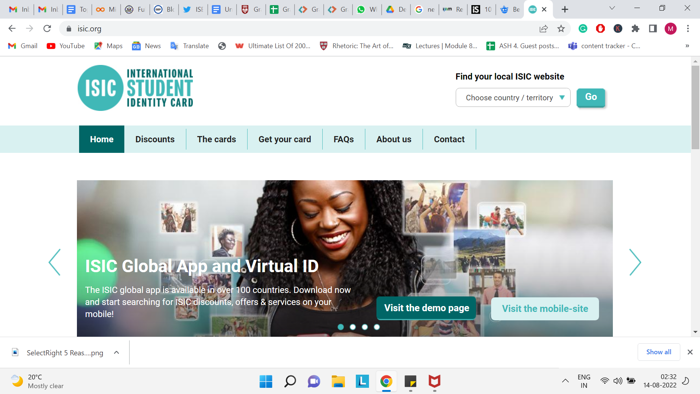This screenshot has width=700, height=394.
Task: Open the Maps bookmark
Action: pos(108,46)
